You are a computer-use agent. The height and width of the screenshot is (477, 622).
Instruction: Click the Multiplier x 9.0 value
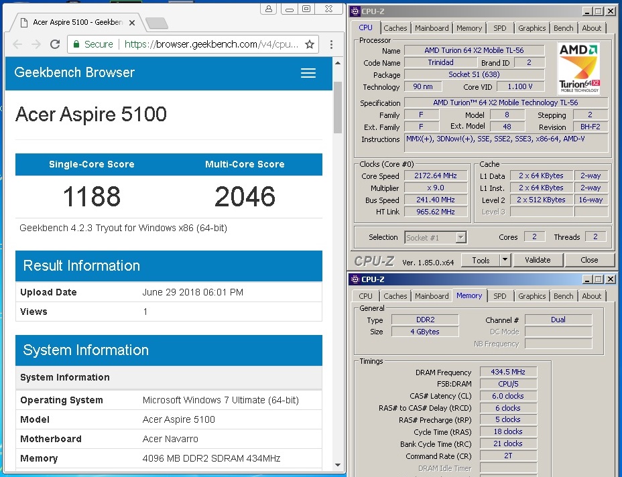point(436,188)
